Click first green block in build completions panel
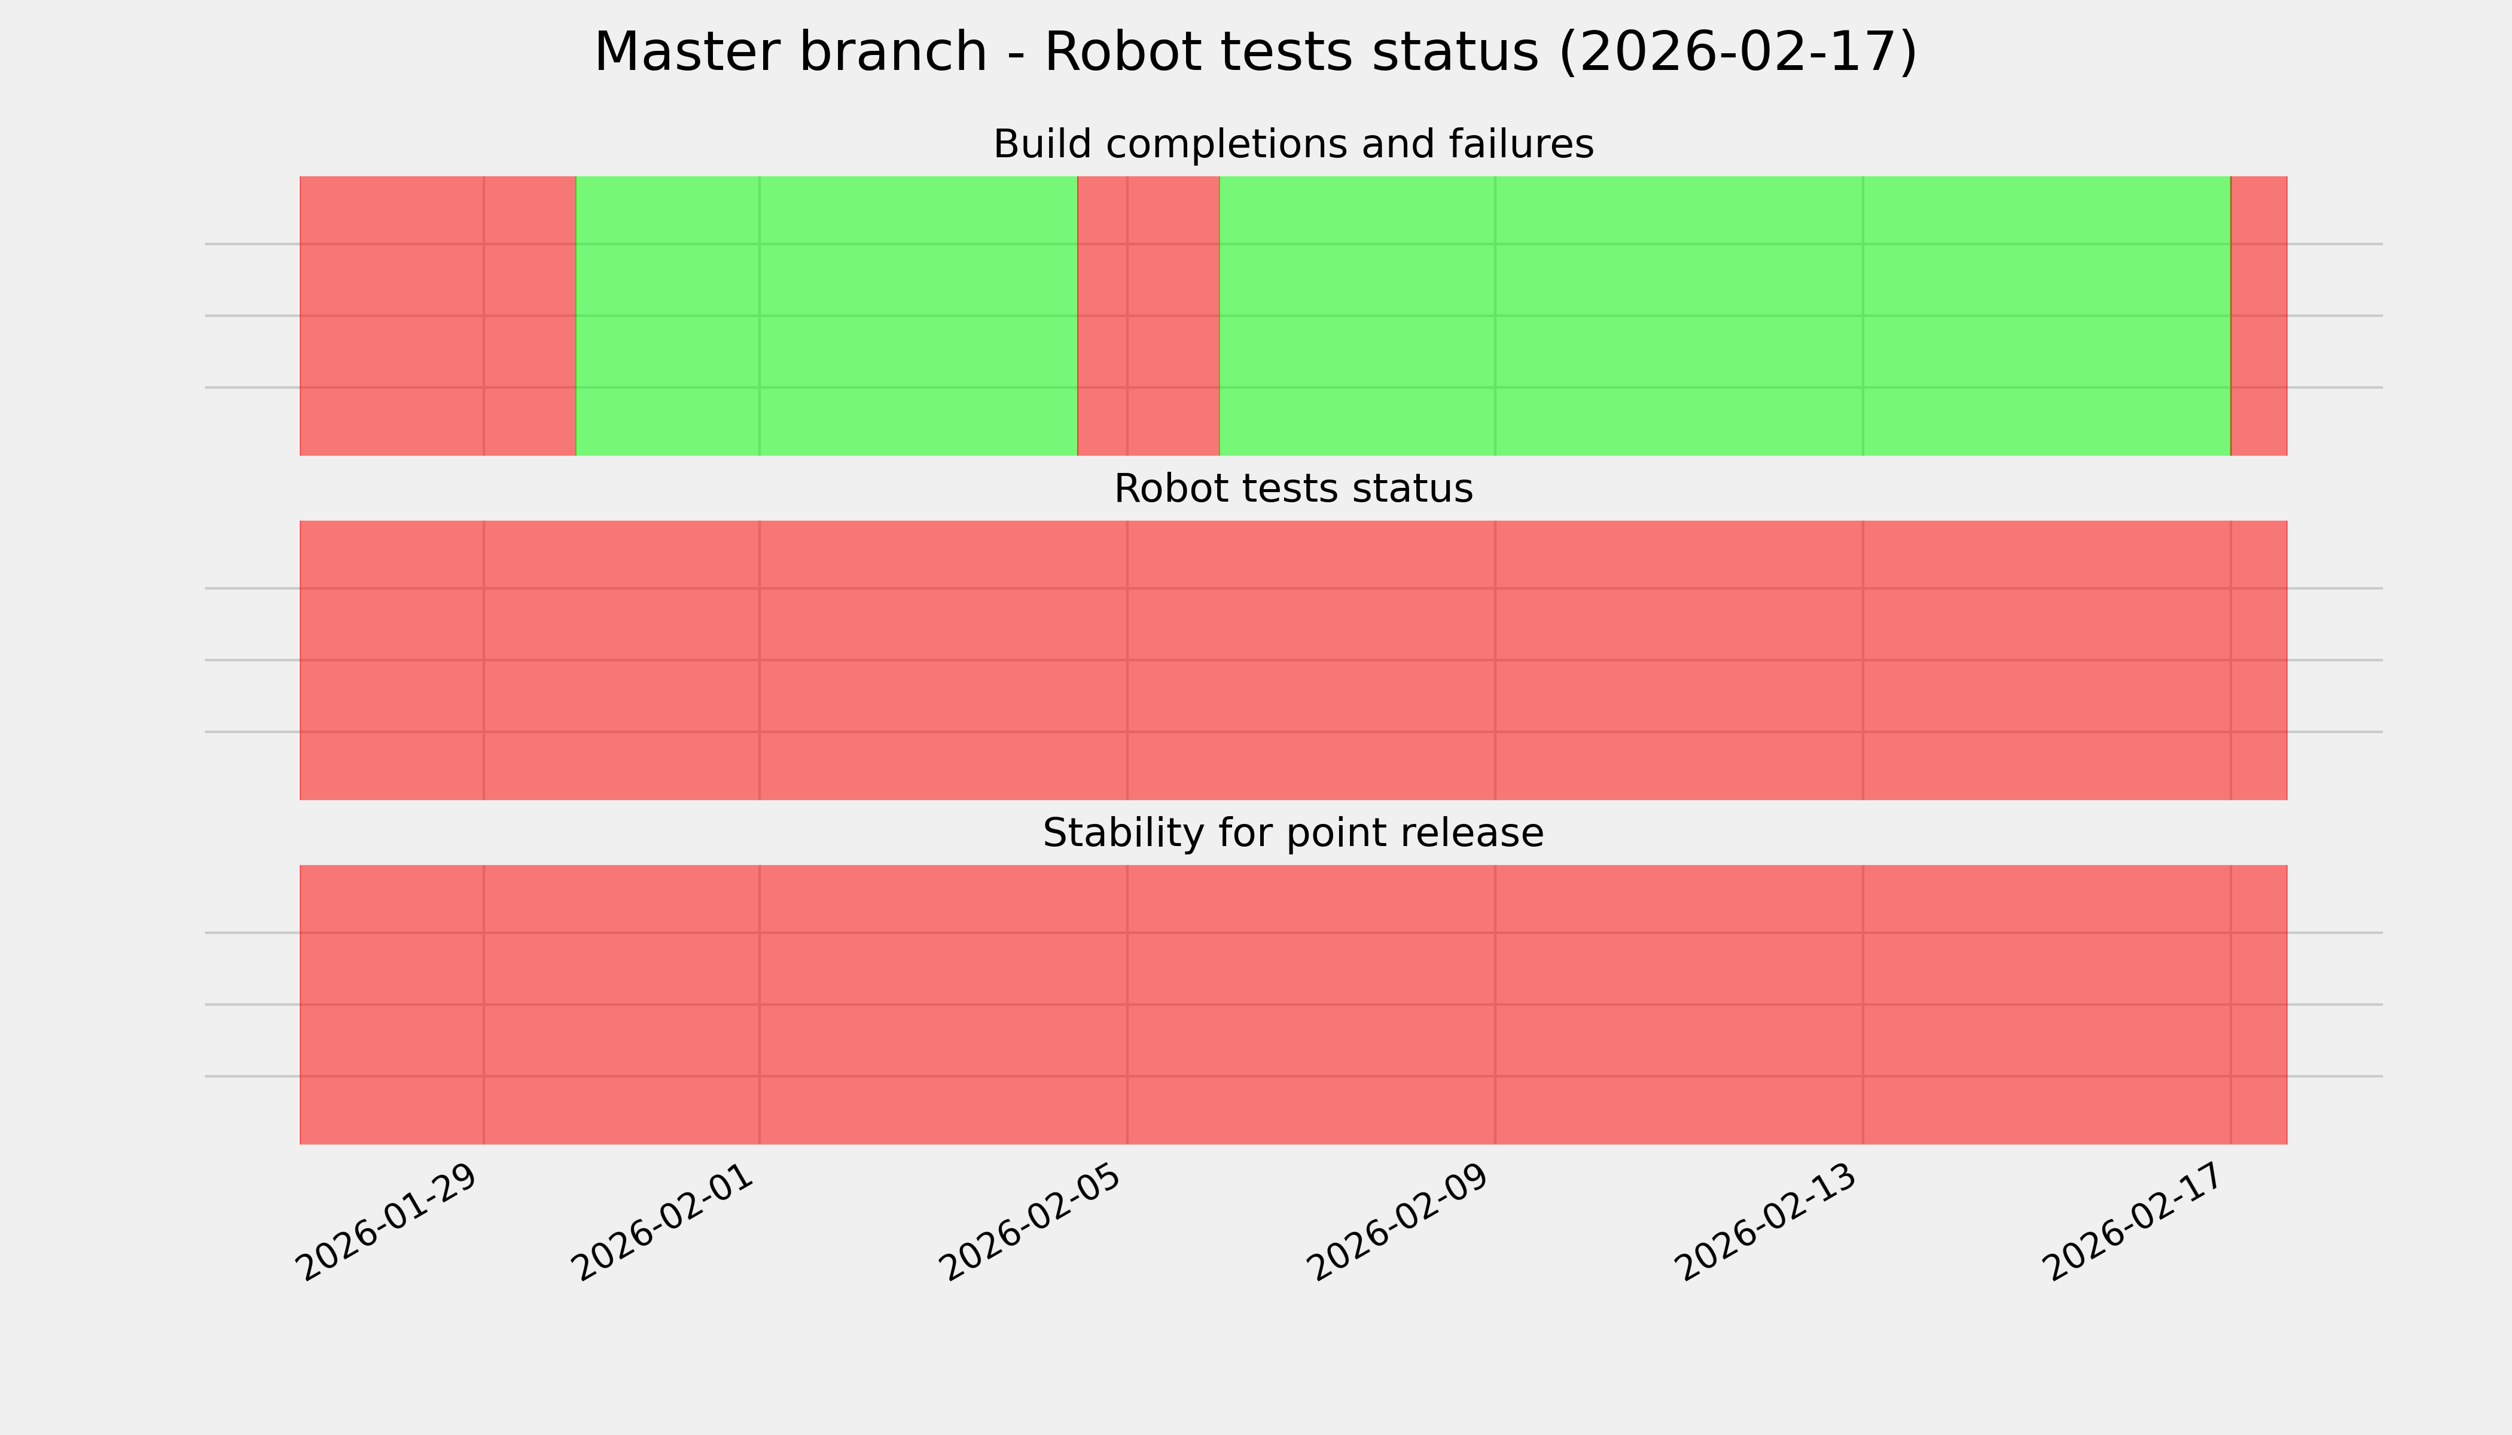 [x=826, y=315]
